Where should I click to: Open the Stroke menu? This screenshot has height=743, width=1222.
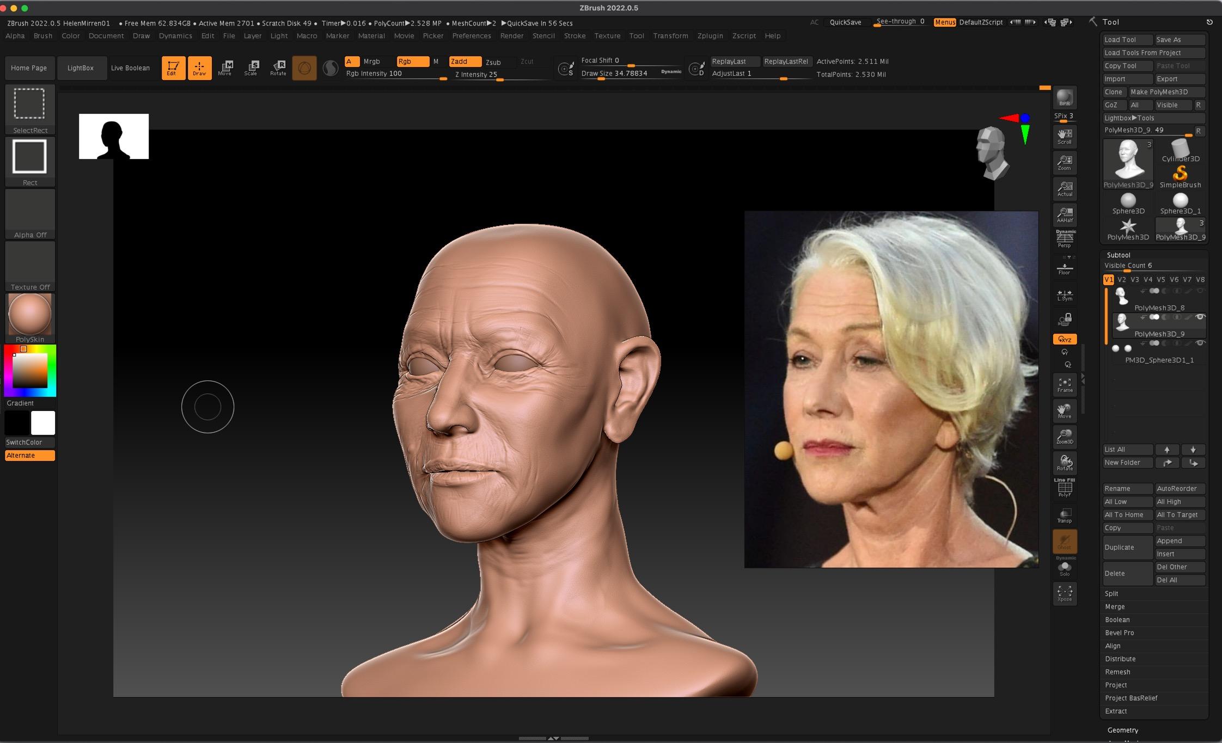point(575,36)
